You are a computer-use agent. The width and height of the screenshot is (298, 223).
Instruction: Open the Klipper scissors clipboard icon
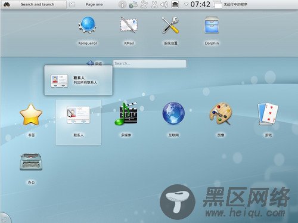coord(154,4)
